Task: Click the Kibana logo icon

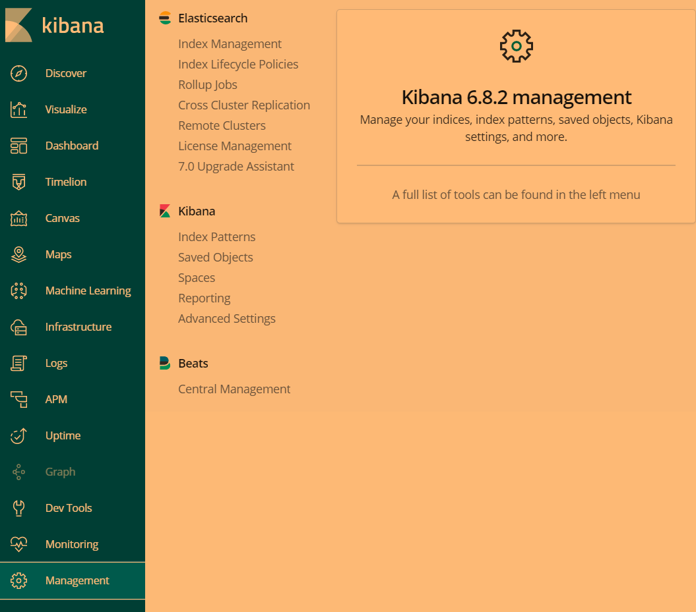Action: [x=18, y=25]
